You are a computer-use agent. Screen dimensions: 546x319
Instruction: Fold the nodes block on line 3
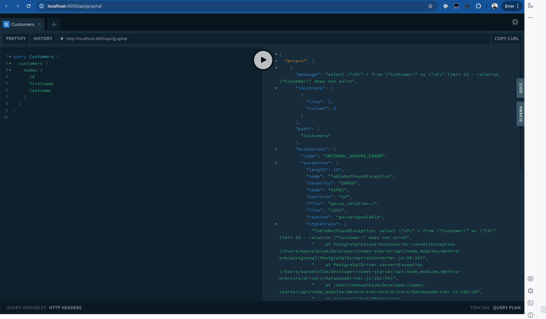(10, 70)
